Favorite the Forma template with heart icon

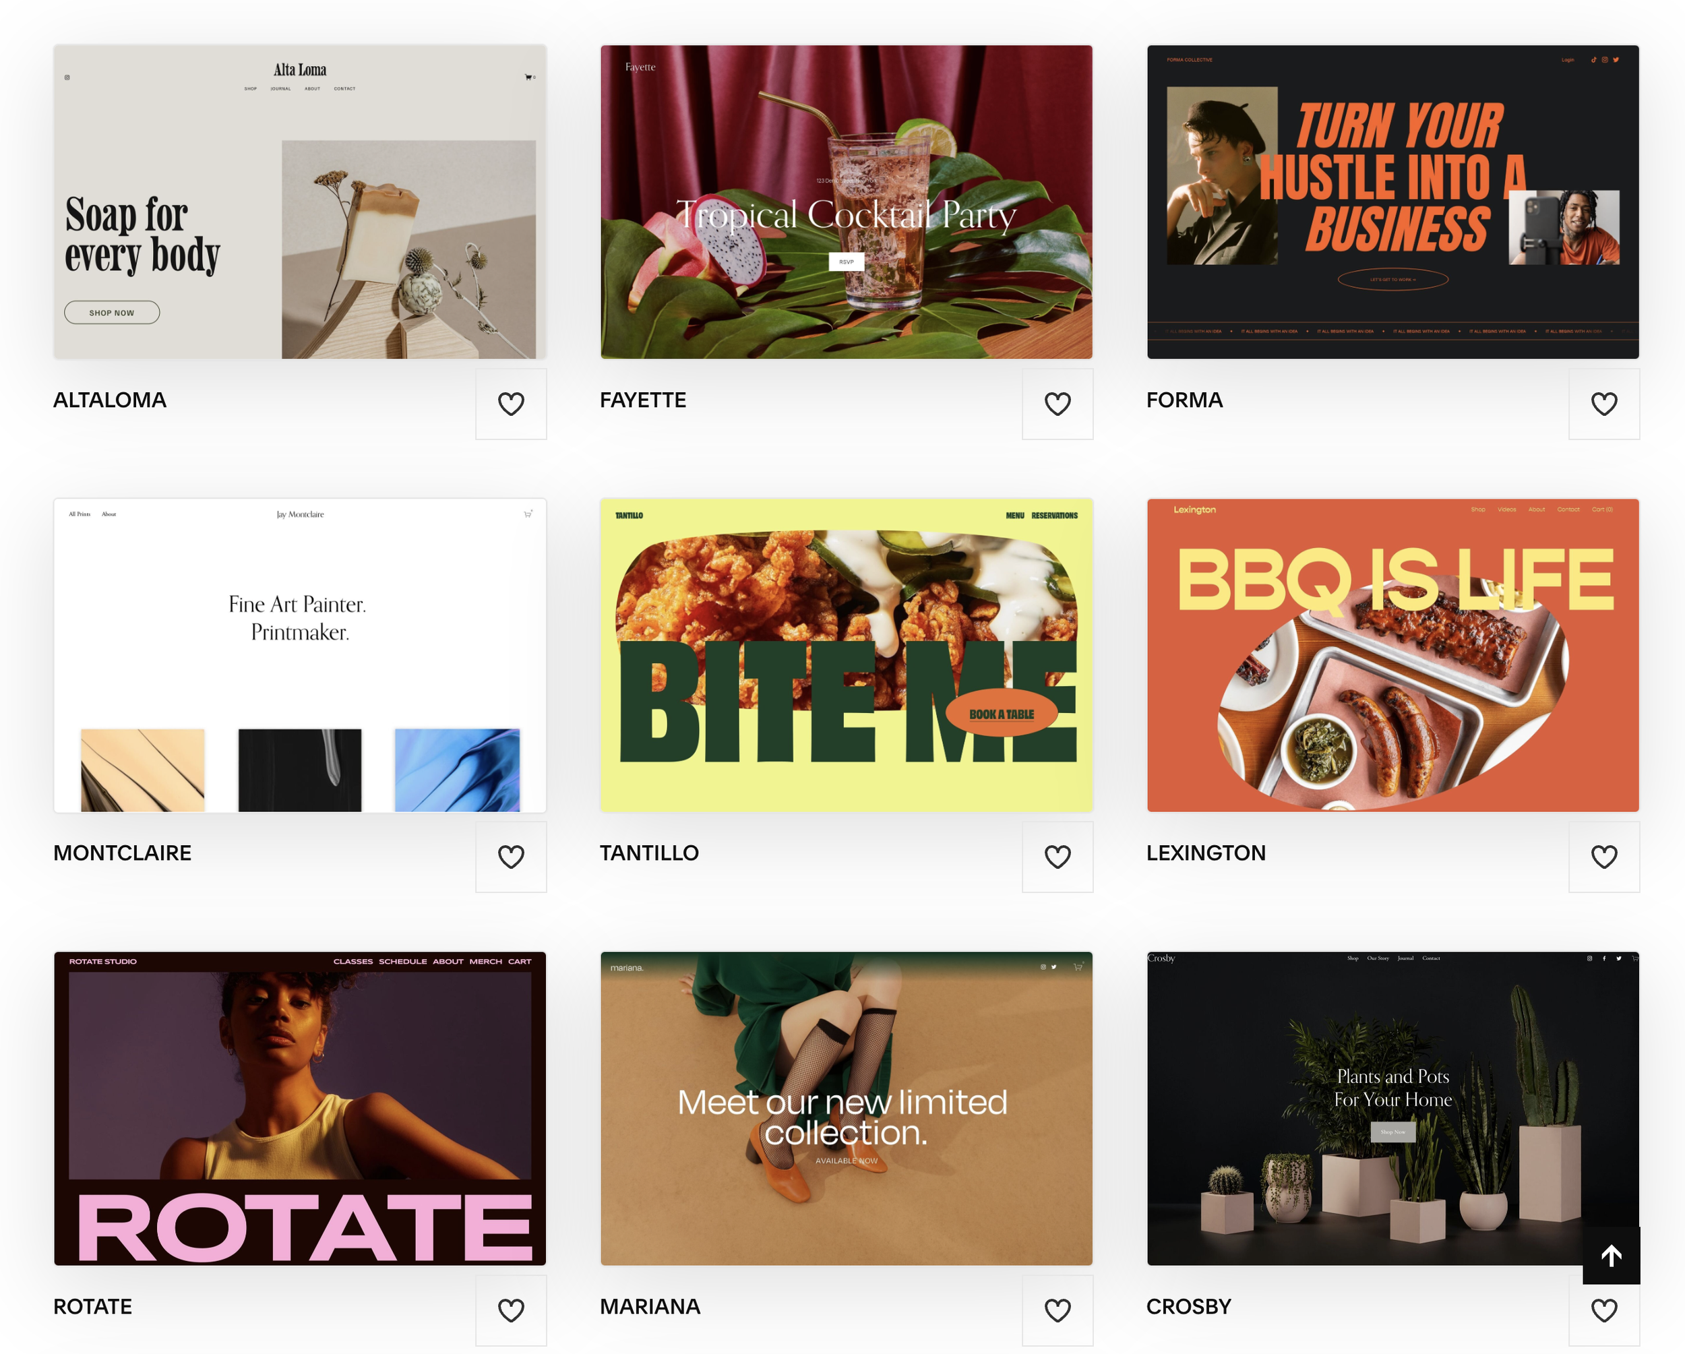1603,404
